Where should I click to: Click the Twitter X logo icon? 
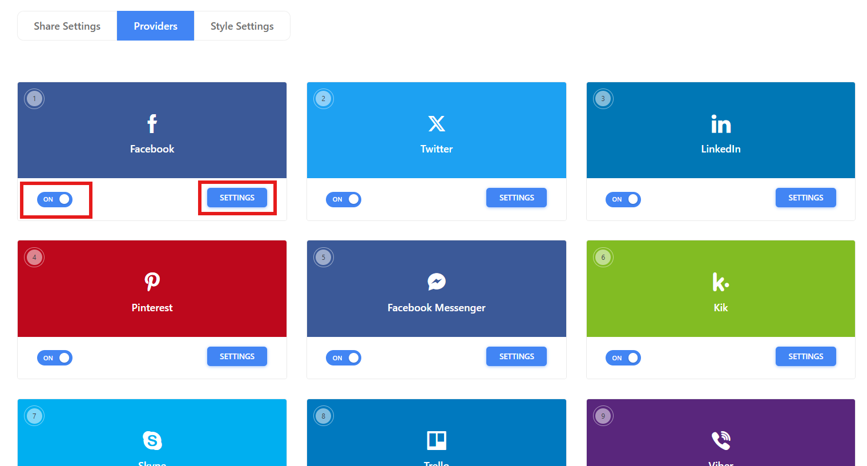point(437,123)
